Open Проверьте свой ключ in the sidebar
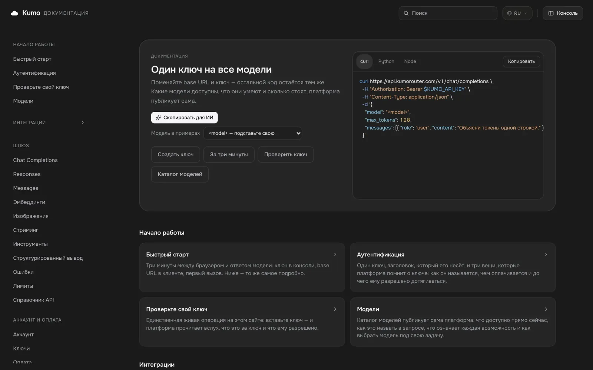The image size is (593, 370). pos(41,87)
